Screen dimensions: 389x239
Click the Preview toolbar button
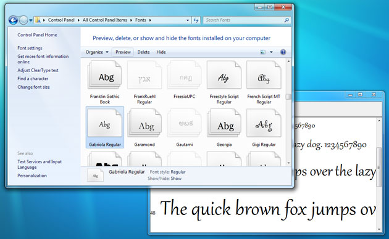(x=123, y=52)
